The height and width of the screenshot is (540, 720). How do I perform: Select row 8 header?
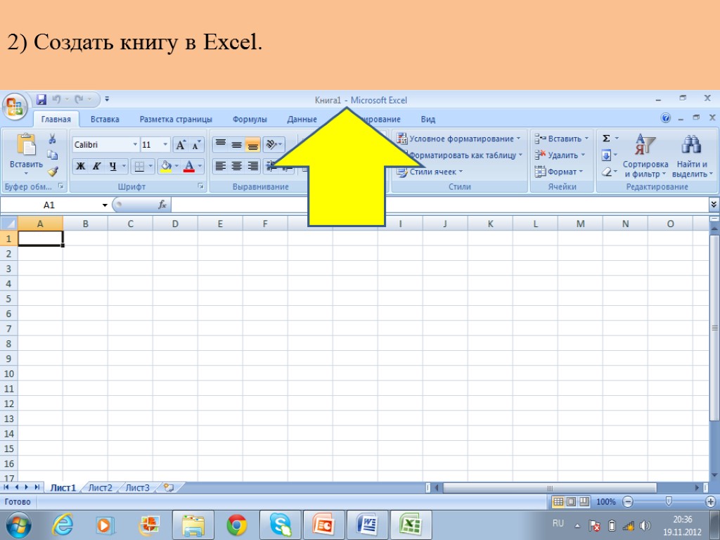(x=8, y=343)
